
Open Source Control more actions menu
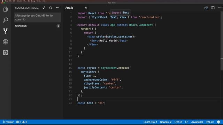click(57, 8)
